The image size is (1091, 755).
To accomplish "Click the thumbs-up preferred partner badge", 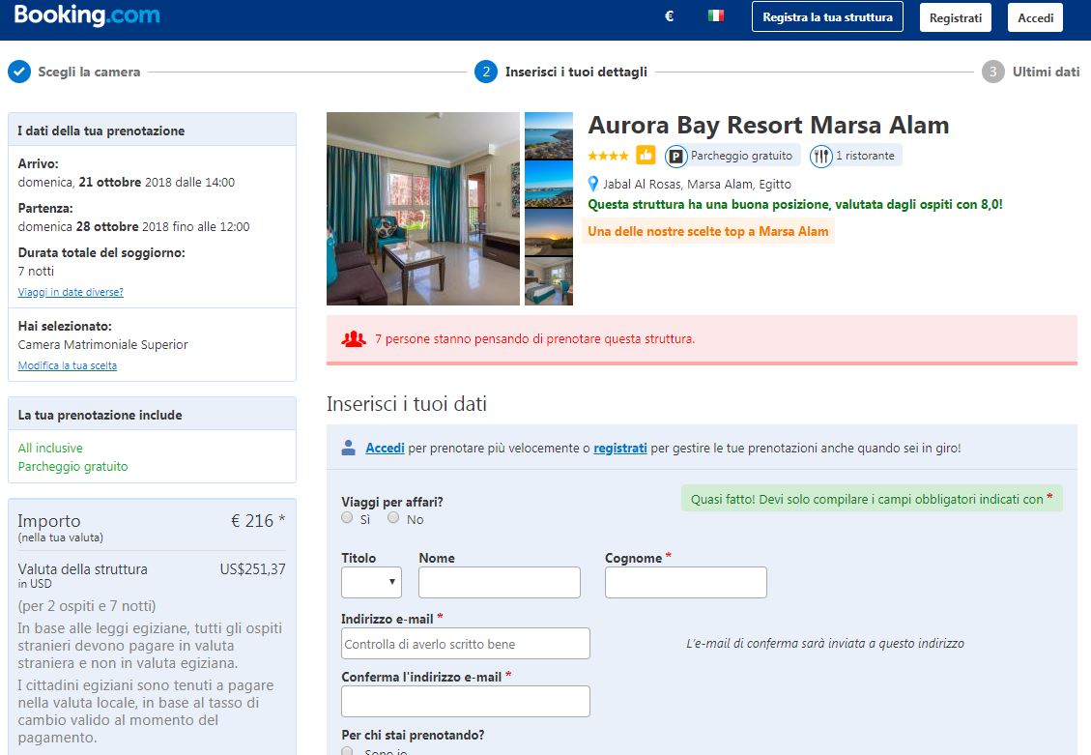I will pos(646,156).
